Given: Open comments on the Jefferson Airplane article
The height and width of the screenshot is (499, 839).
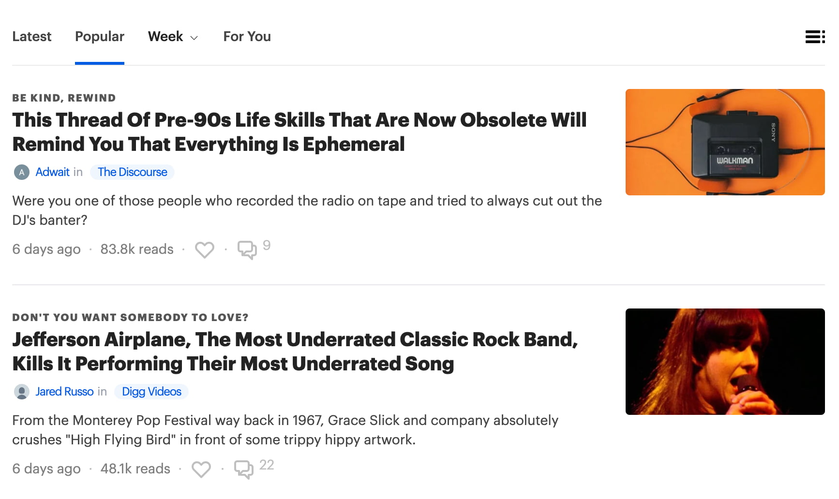Looking at the screenshot, I should coord(244,469).
